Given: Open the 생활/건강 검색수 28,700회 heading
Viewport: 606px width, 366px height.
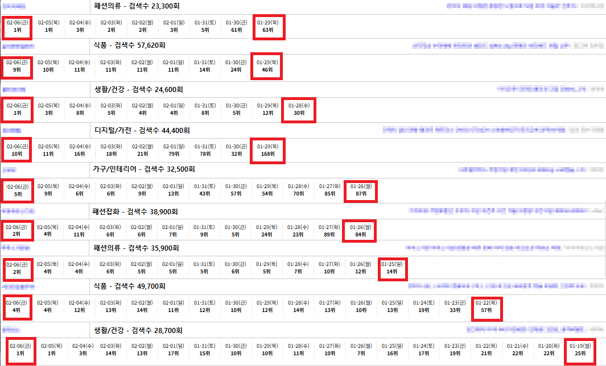Looking at the screenshot, I should click(x=137, y=330).
